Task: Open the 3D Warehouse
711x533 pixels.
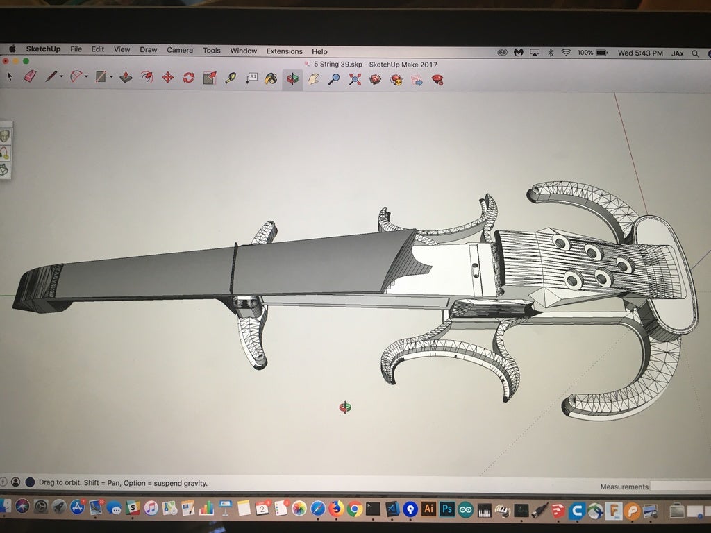Action: [376, 81]
